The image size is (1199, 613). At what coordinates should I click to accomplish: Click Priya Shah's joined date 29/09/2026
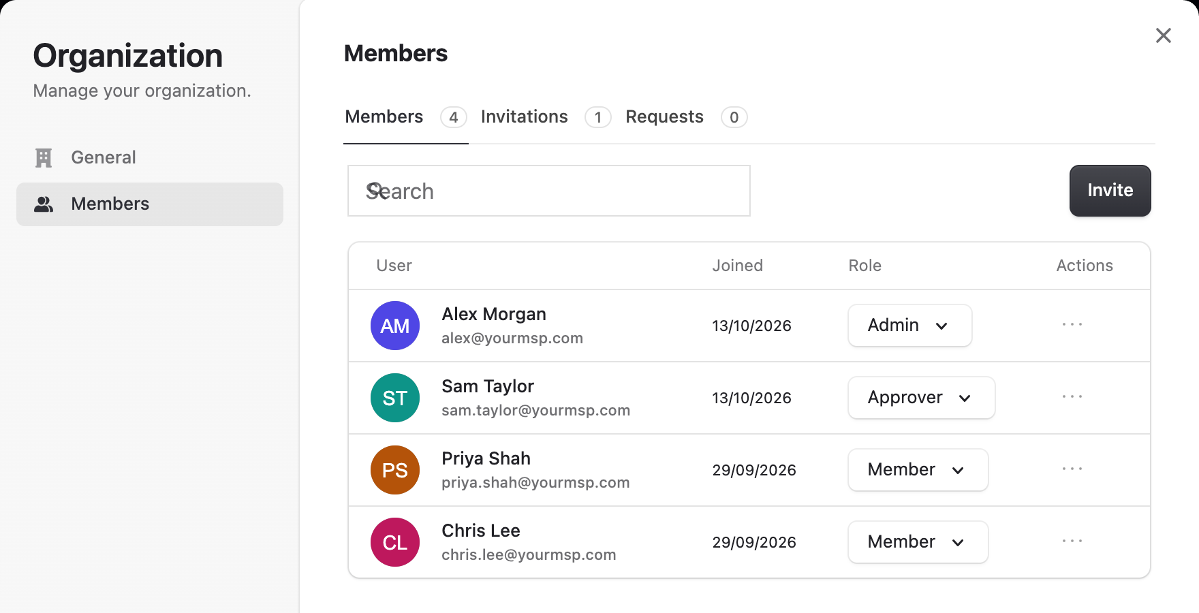click(x=754, y=470)
